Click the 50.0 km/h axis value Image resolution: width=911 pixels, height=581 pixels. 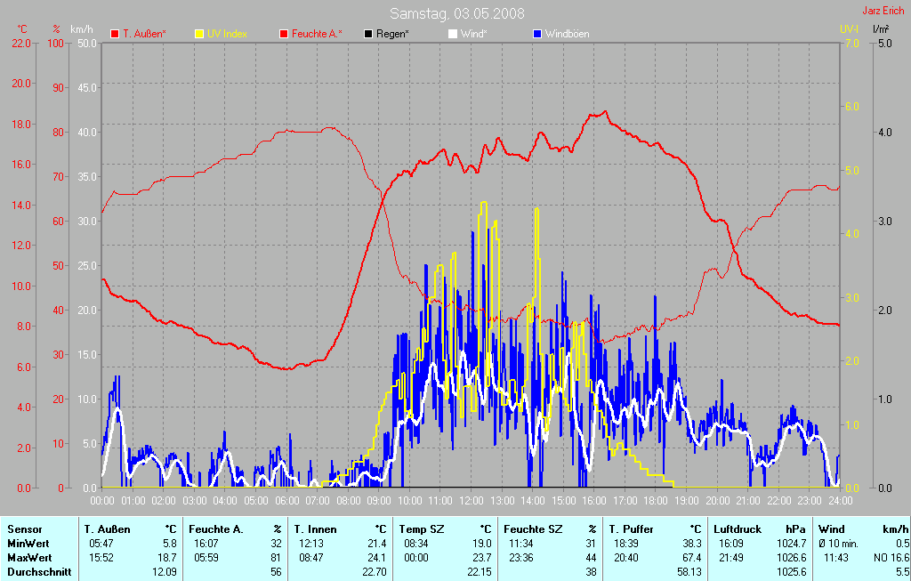click(87, 43)
